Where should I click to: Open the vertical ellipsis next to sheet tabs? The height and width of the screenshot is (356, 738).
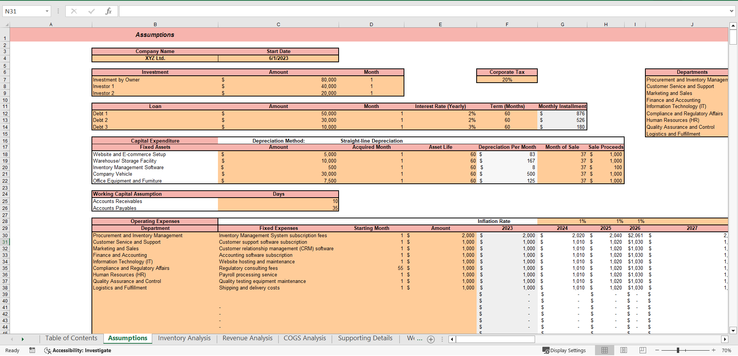click(442, 339)
